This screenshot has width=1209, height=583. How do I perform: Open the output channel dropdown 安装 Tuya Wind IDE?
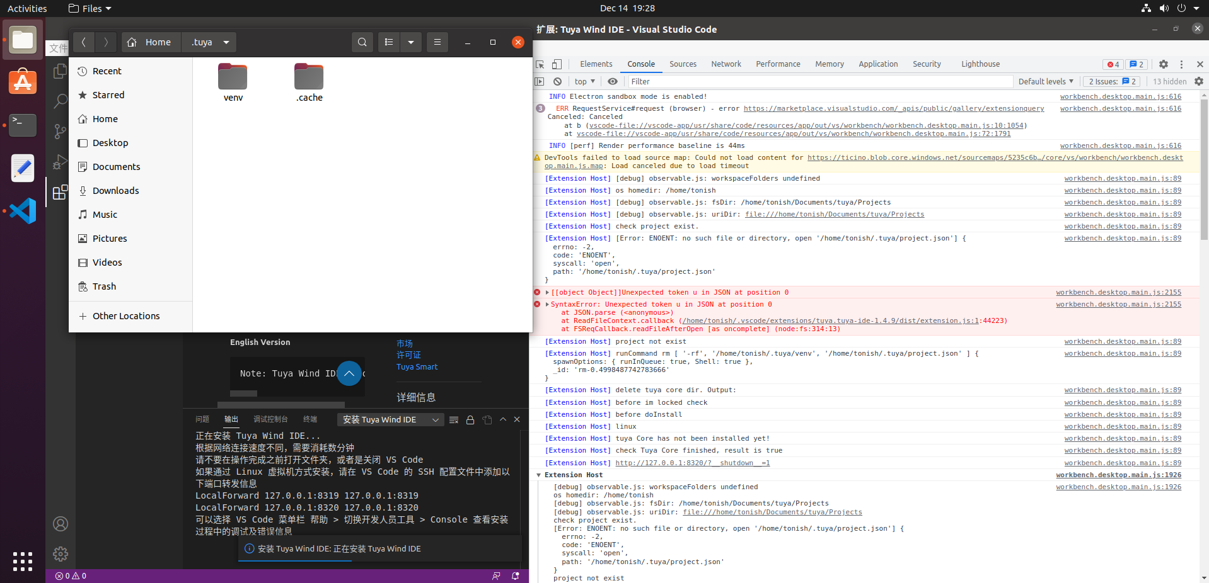tap(391, 419)
